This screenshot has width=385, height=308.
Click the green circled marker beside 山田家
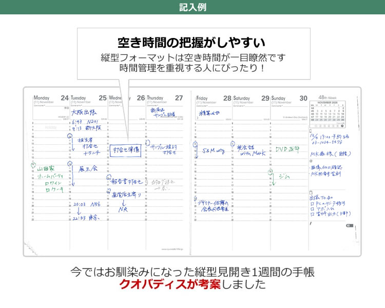pyautogui.click(x=33, y=165)
